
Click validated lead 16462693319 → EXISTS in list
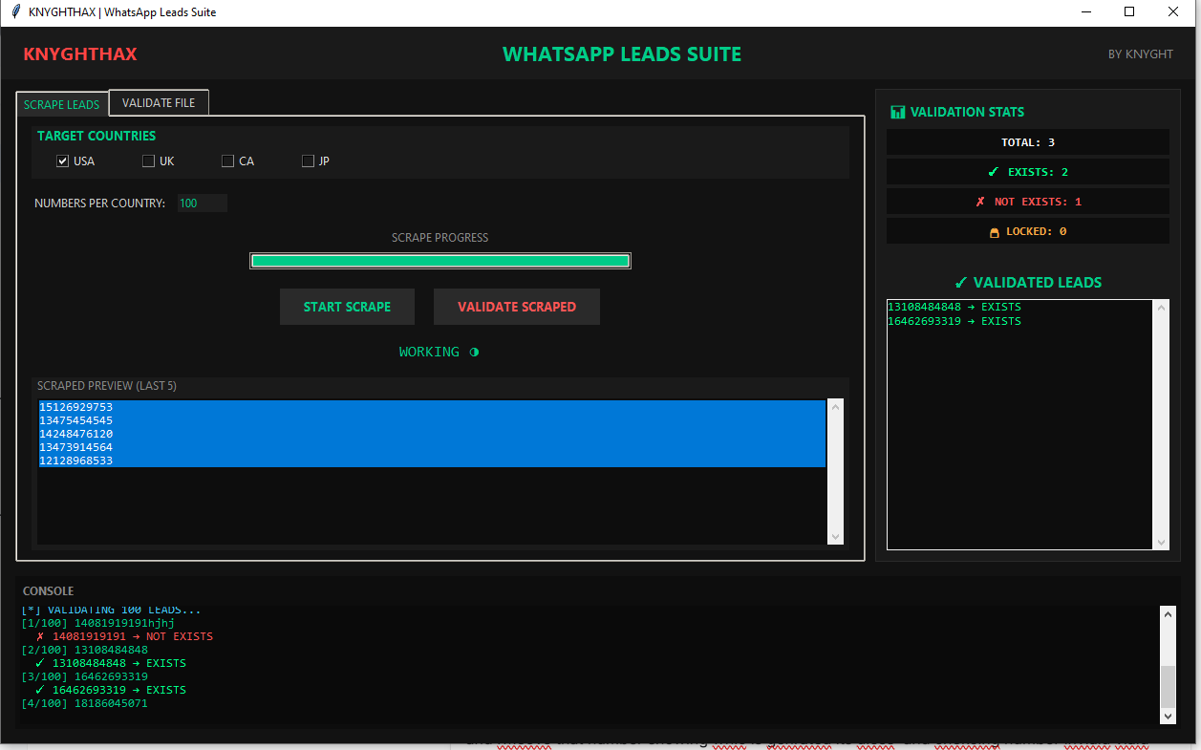(954, 321)
